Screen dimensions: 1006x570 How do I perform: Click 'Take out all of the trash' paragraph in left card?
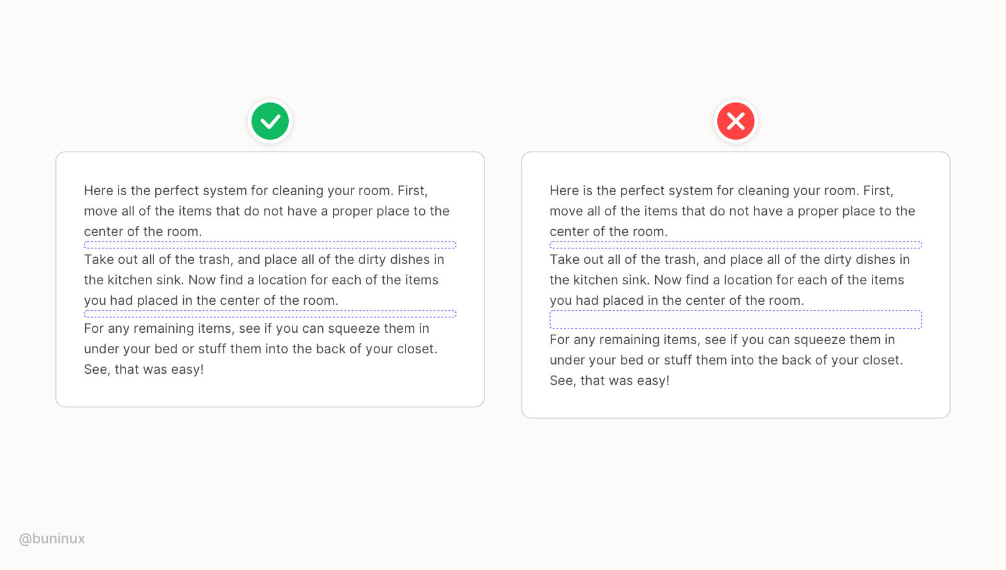(x=265, y=280)
